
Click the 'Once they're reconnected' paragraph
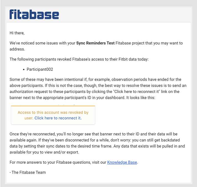(x=97, y=143)
